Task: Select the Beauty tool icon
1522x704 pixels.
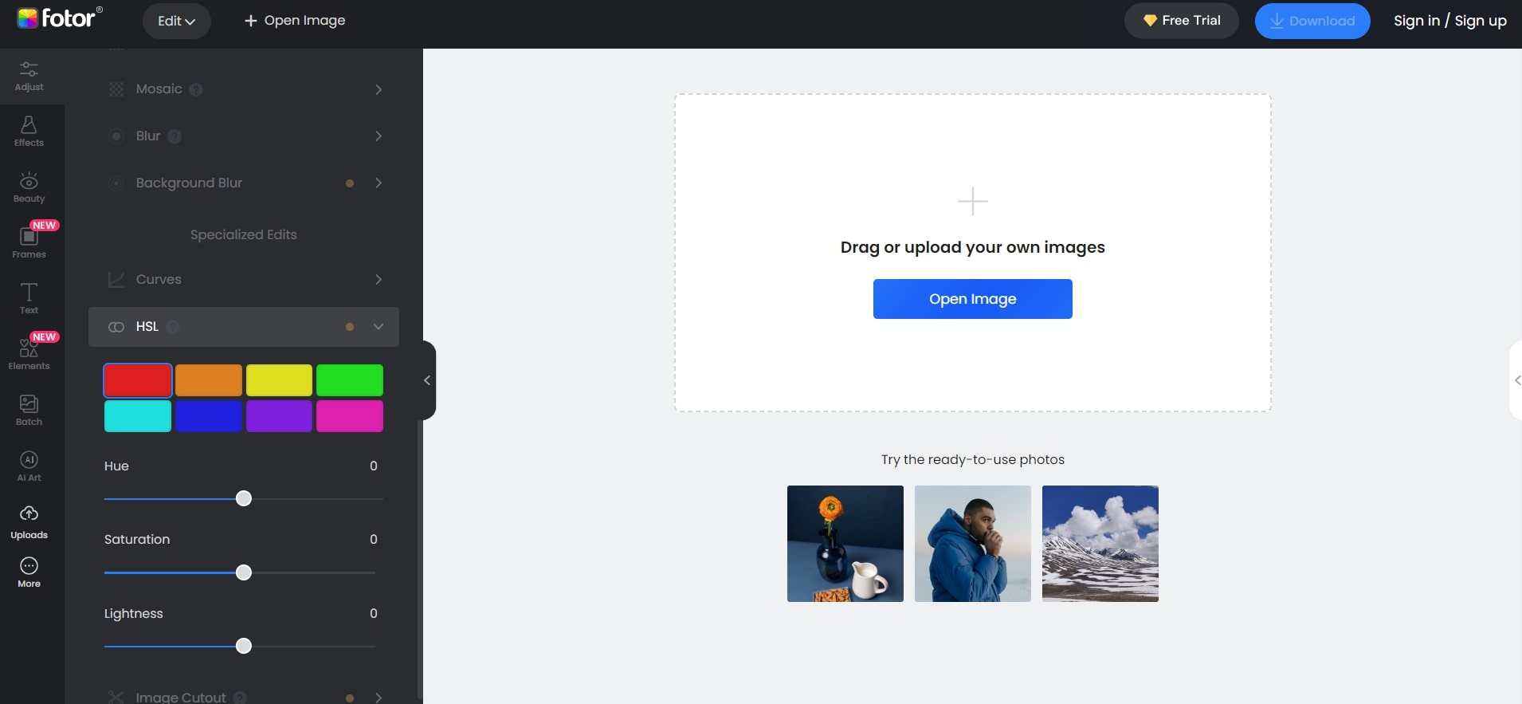Action: point(29,187)
